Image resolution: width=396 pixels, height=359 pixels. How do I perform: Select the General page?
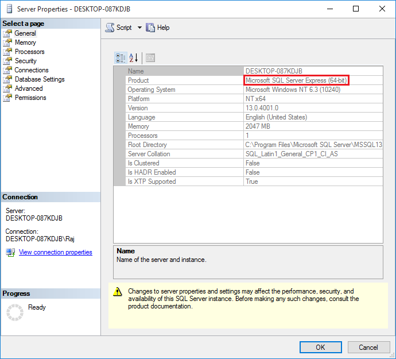(25, 33)
